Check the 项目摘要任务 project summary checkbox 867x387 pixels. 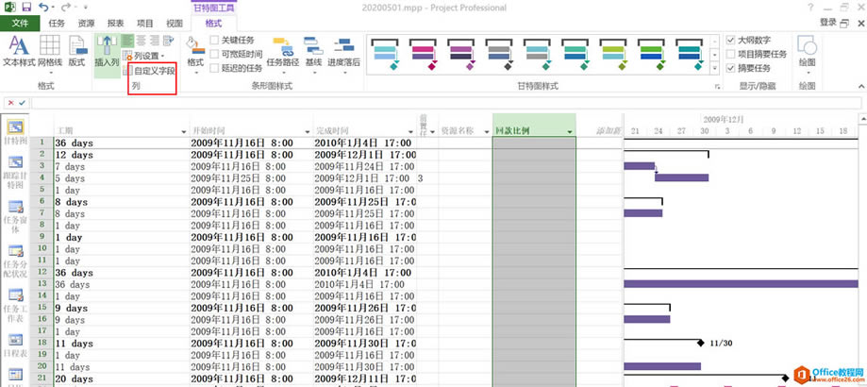pyautogui.click(x=731, y=54)
